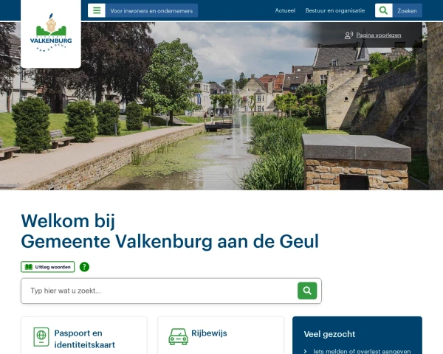The height and width of the screenshot is (354, 443).
Task: Open Iets melden of overlast aangeven link
Action: pyautogui.click(x=362, y=351)
